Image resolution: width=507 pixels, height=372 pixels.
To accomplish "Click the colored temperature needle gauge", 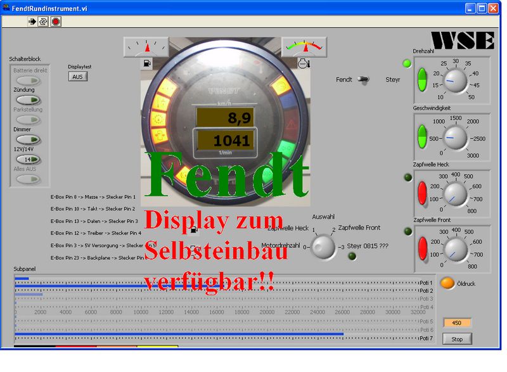I will click(x=304, y=47).
